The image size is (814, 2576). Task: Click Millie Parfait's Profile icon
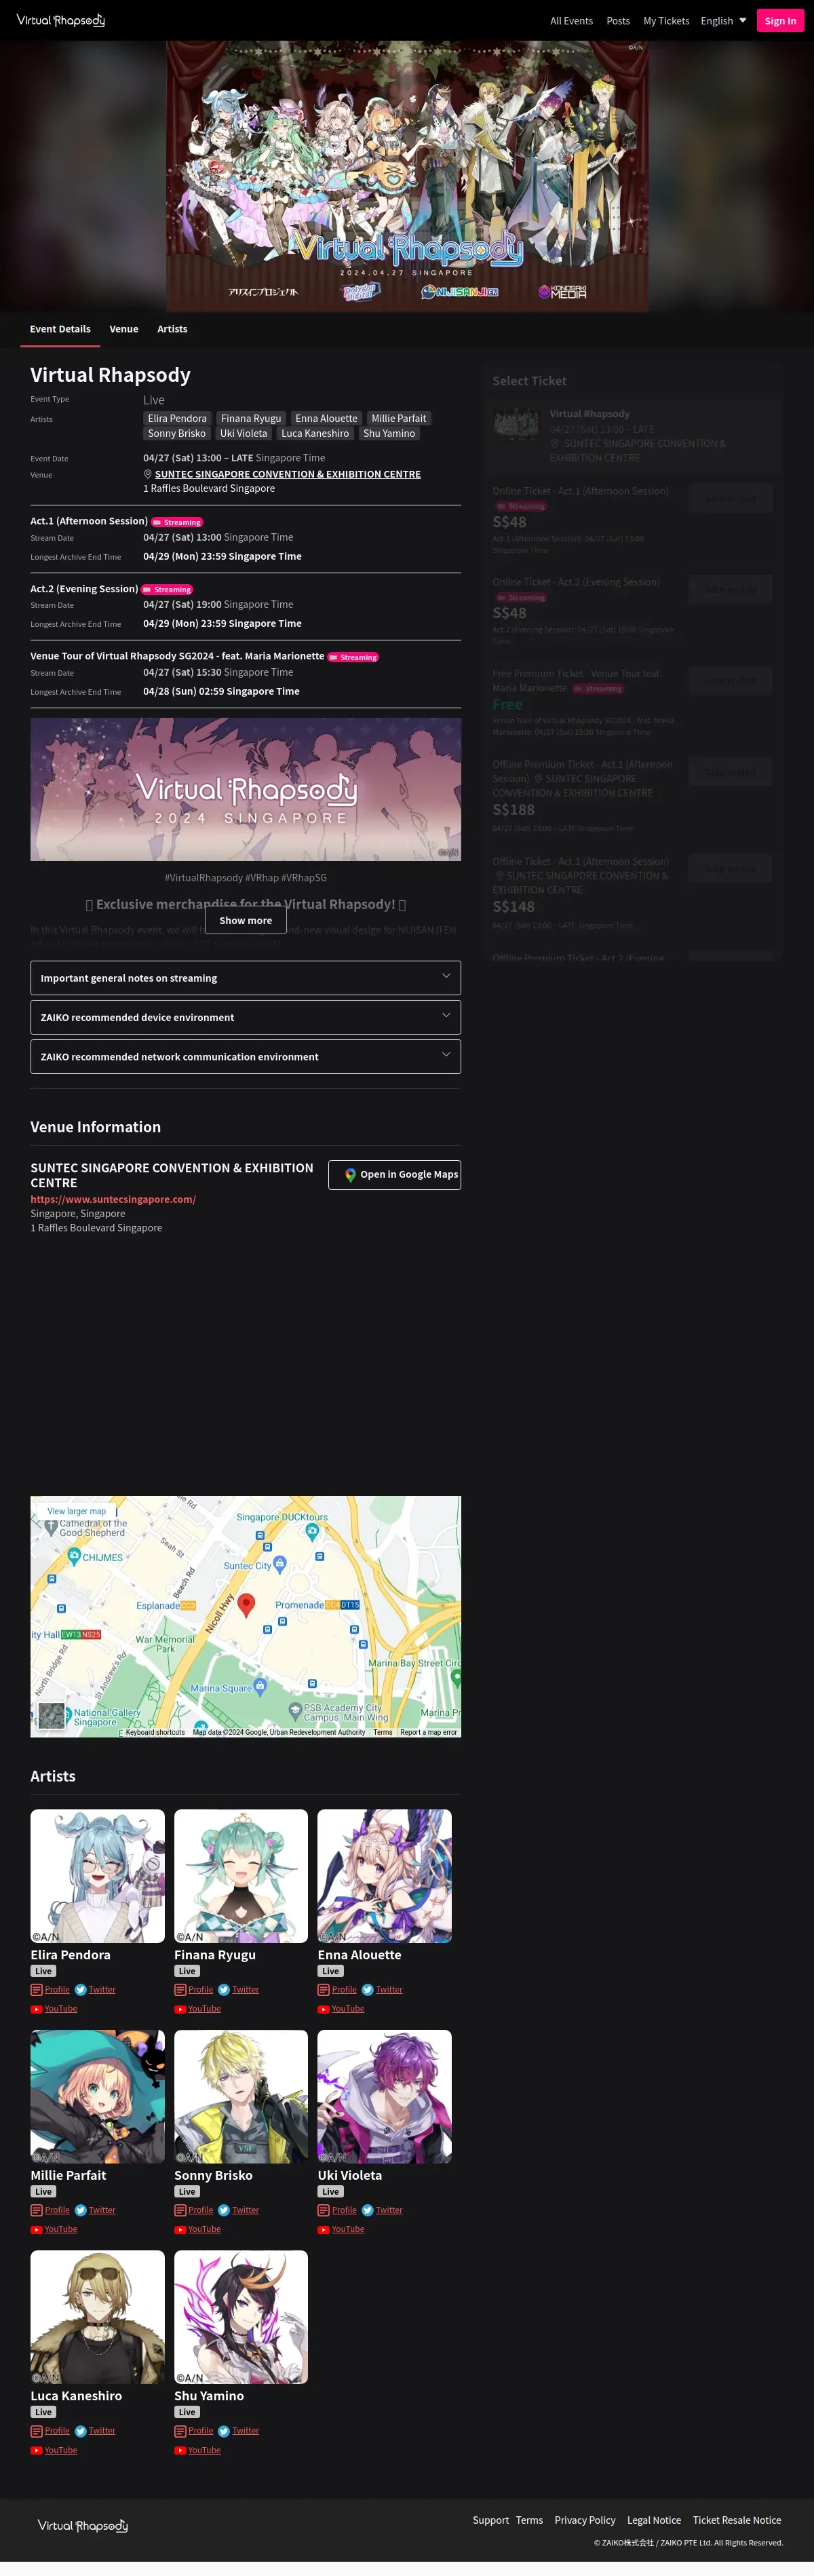tap(37, 2210)
